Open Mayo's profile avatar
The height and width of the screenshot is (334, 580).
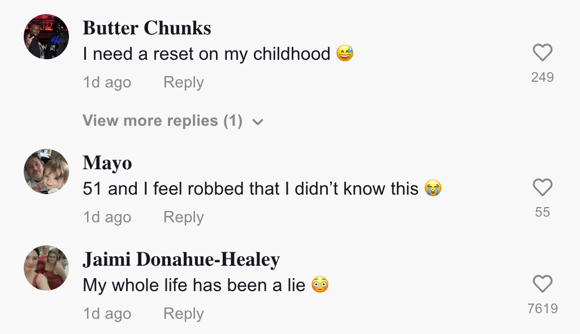[x=46, y=172]
